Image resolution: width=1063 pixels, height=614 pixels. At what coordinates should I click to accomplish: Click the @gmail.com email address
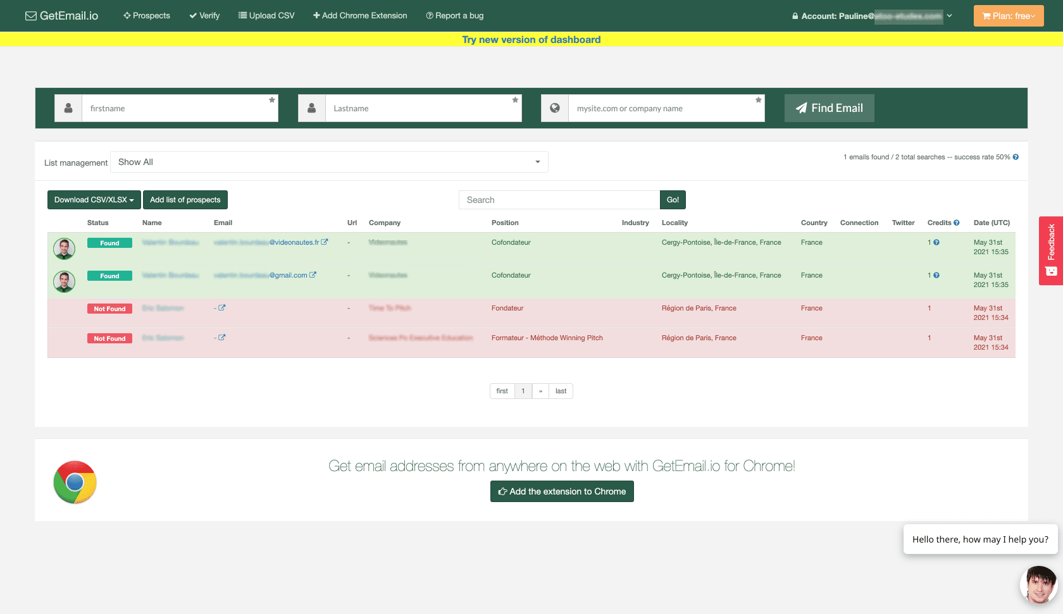click(261, 275)
